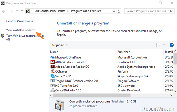
Task: Click the HD Tune Pro icon
Action: pos(53,86)
